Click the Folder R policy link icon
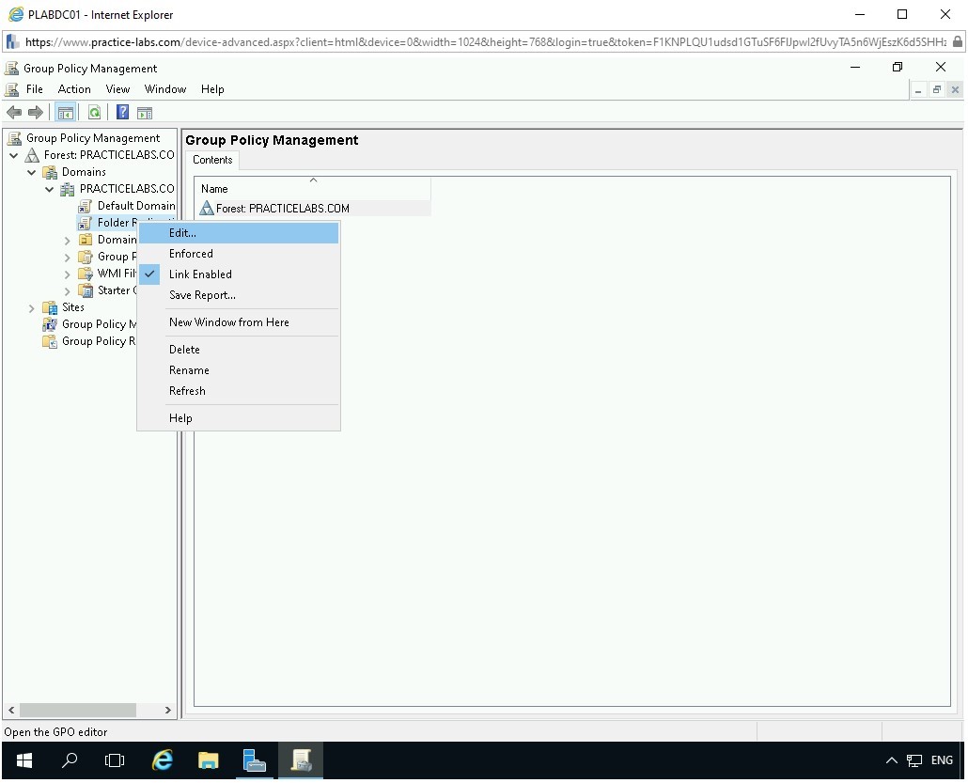 (86, 223)
